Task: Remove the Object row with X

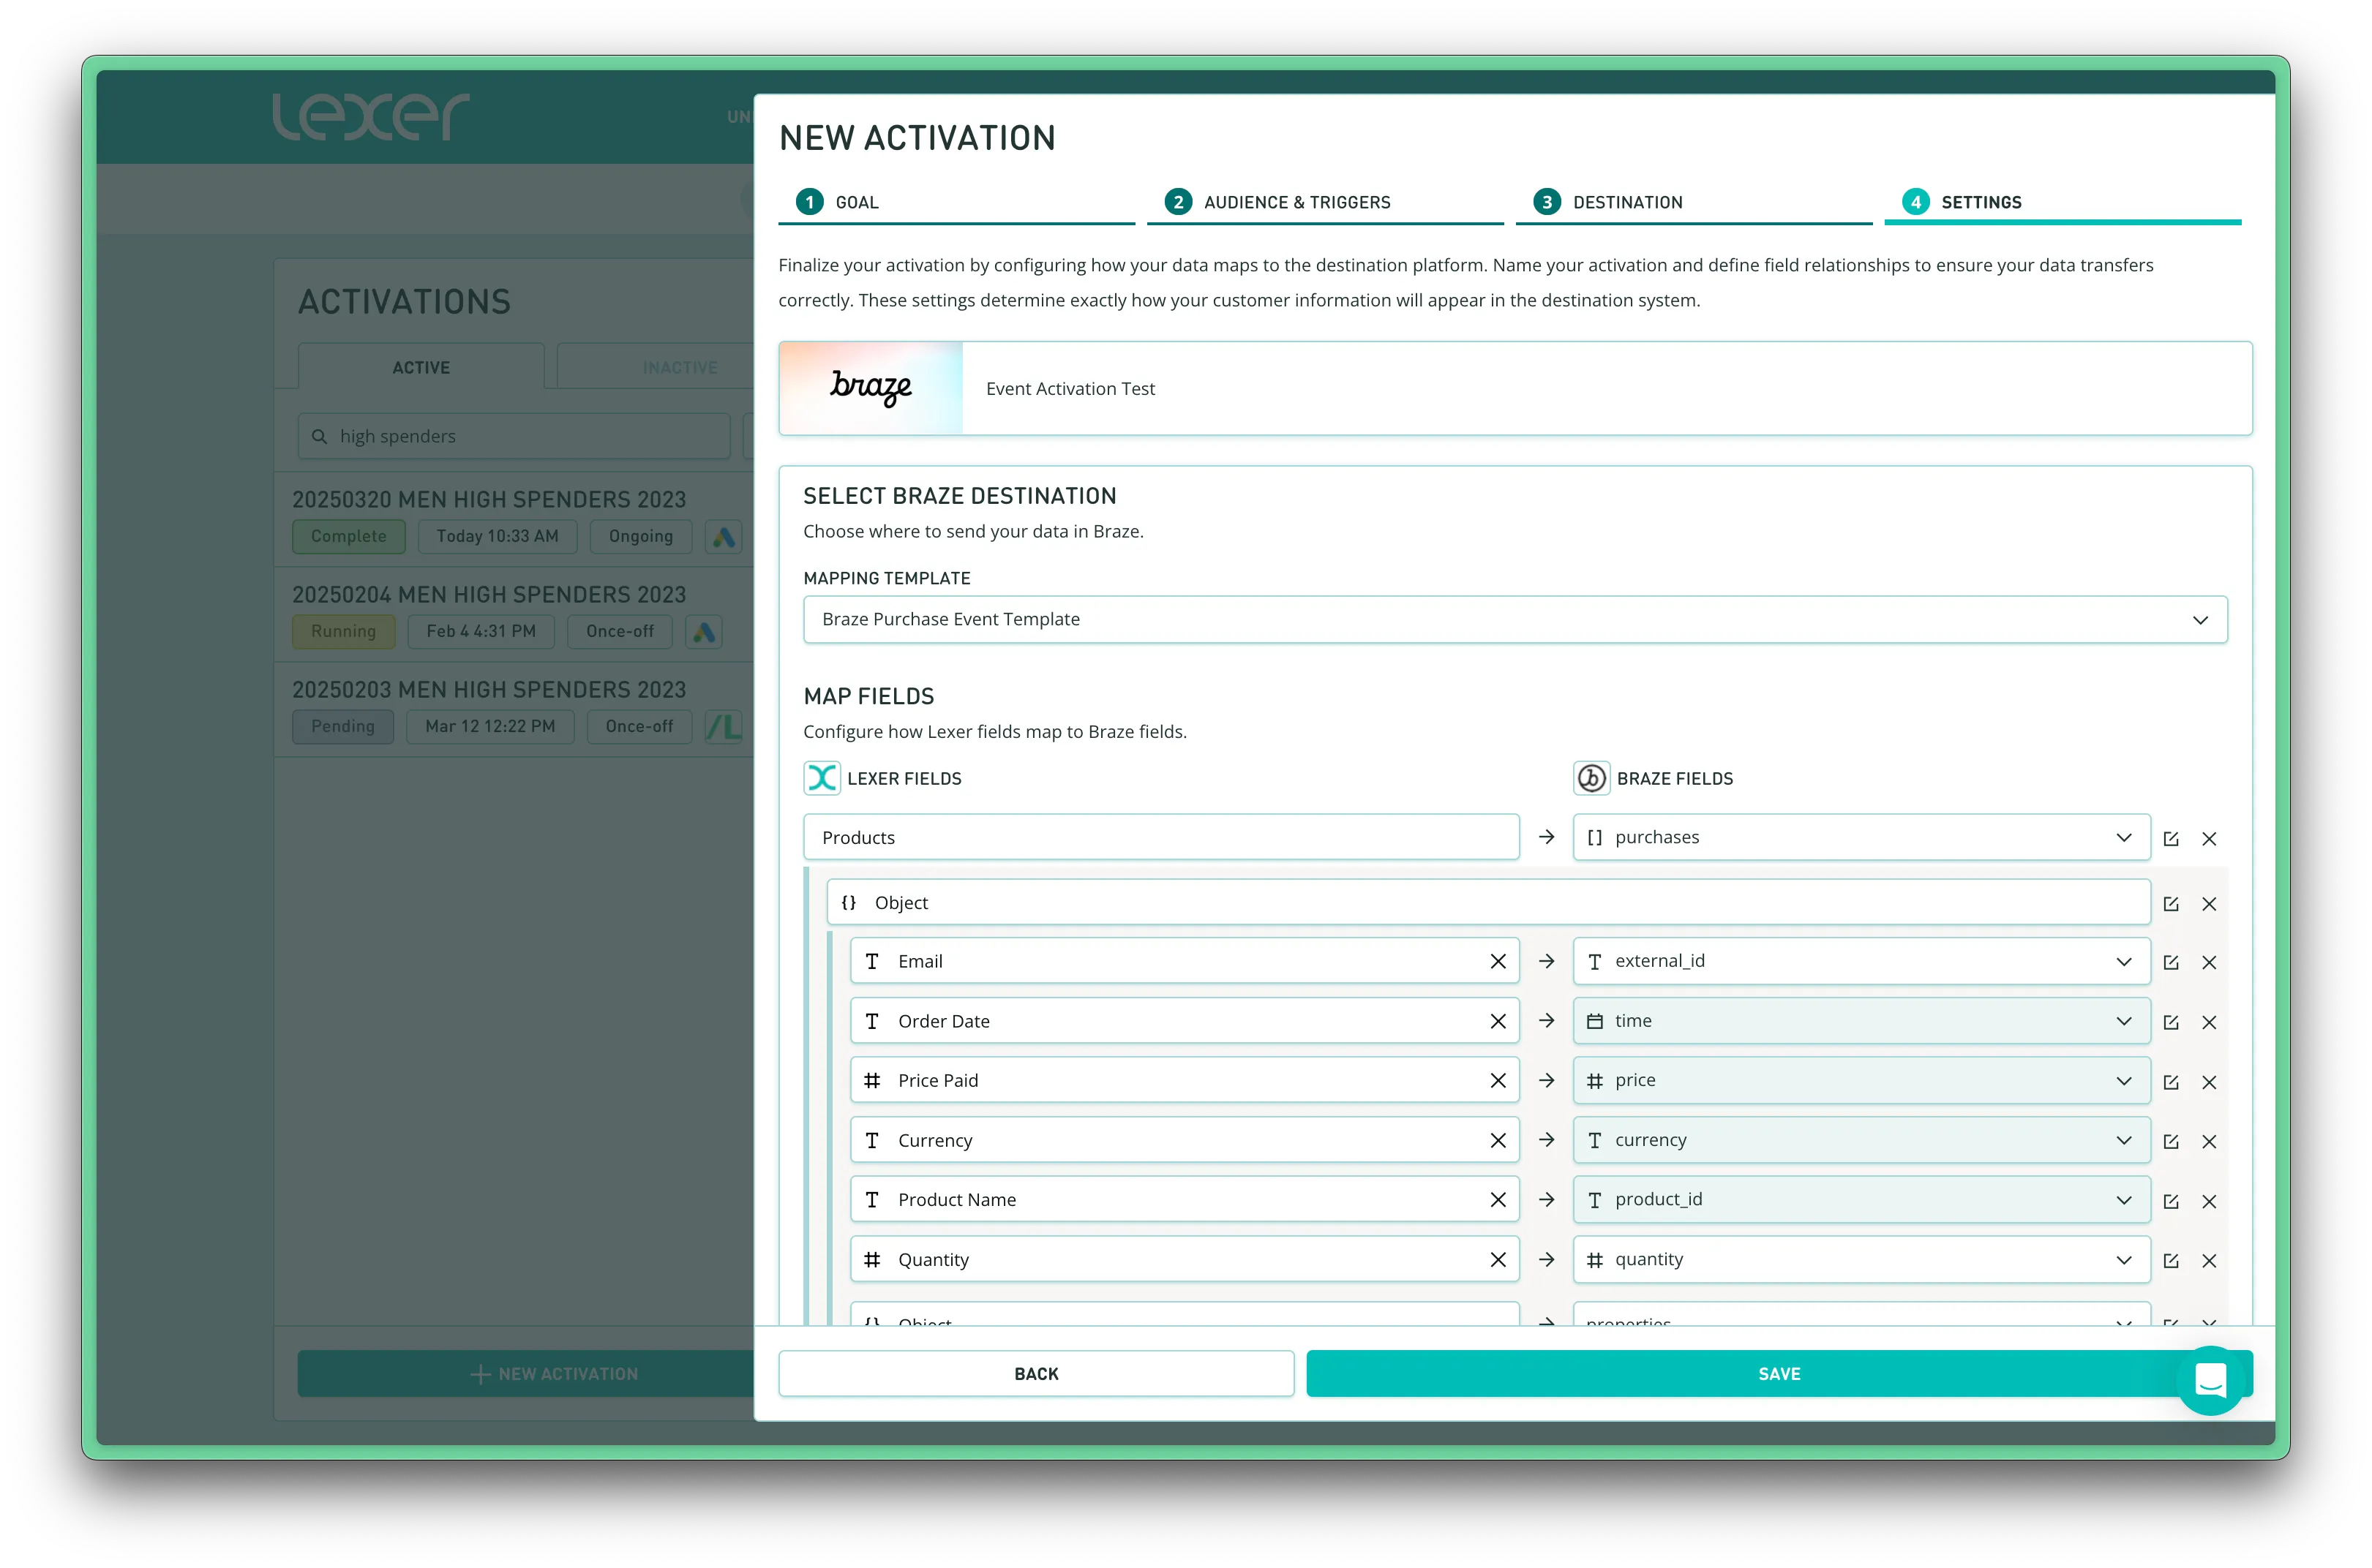Action: [2209, 904]
